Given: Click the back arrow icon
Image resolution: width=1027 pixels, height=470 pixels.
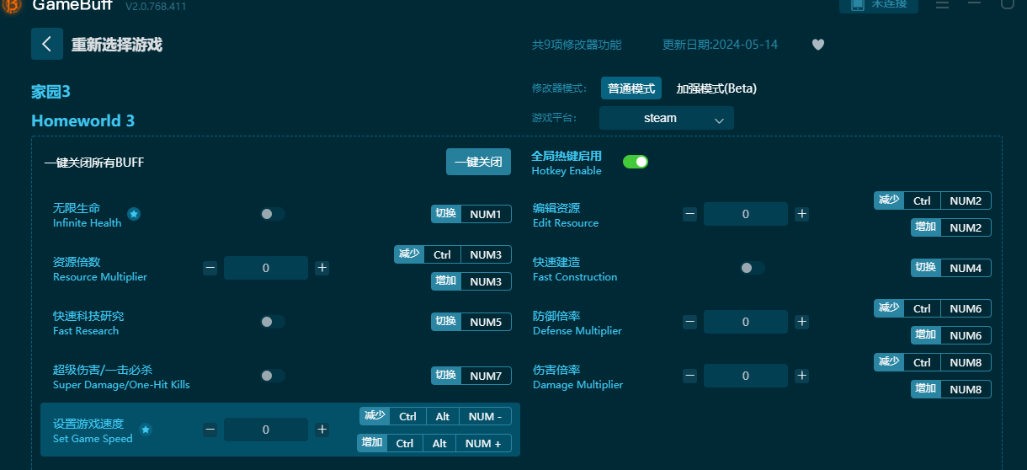Looking at the screenshot, I should tap(47, 44).
